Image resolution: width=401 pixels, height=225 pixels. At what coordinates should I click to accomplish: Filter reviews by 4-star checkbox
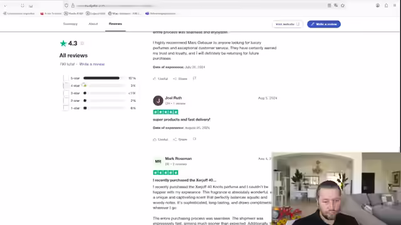66,86
